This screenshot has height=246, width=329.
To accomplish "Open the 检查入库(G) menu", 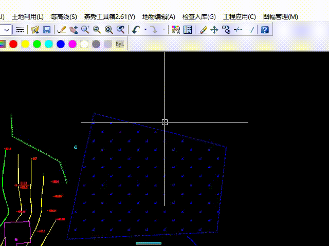I will (x=199, y=17).
